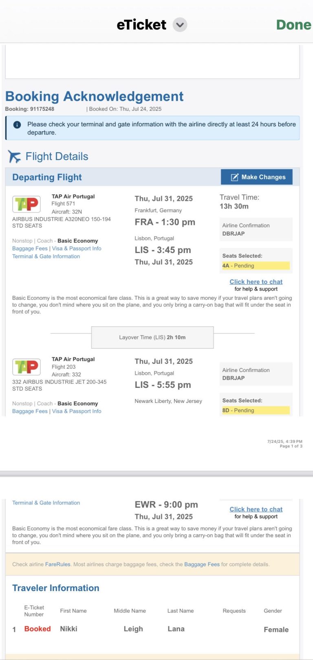Select the highlighted 4A - Pending seat
The height and width of the screenshot is (660, 313).
point(256,266)
